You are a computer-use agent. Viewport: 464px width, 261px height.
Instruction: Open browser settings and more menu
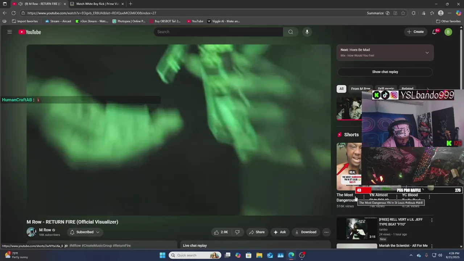[449, 13]
